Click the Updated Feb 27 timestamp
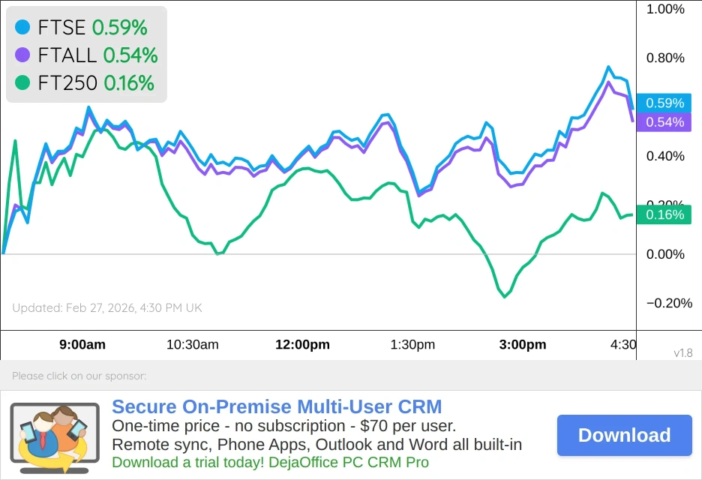Viewport: 702px width, 480px height. point(106,307)
